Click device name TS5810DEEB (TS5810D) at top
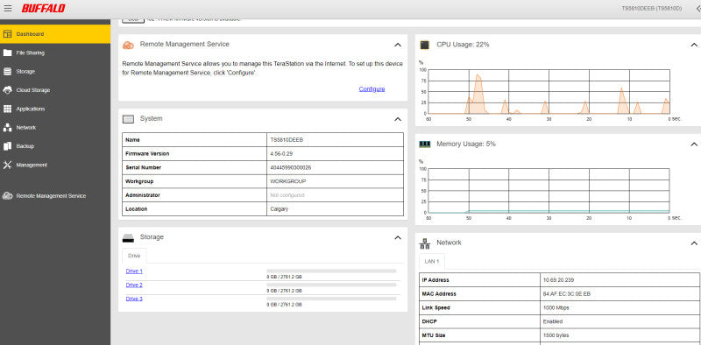The height and width of the screenshot is (345, 701). pos(652,9)
